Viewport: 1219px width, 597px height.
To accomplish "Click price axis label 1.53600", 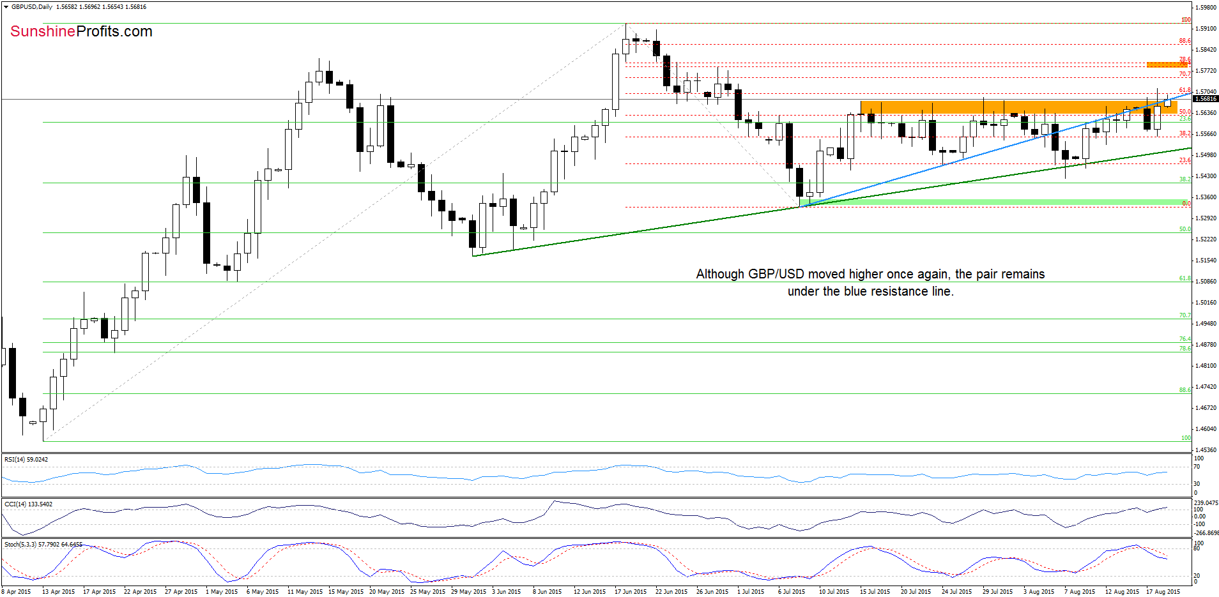I will point(1206,197).
